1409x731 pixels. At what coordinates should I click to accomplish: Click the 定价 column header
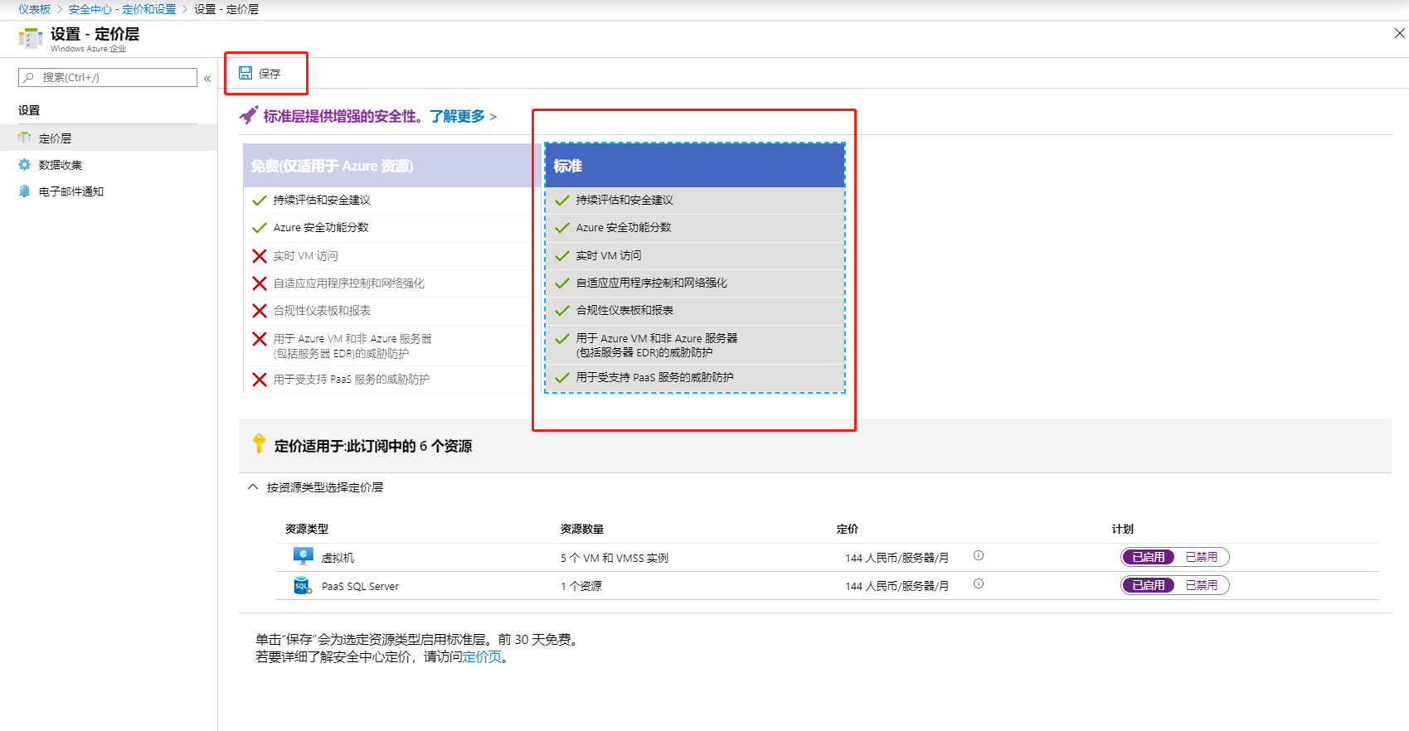(848, 529)
